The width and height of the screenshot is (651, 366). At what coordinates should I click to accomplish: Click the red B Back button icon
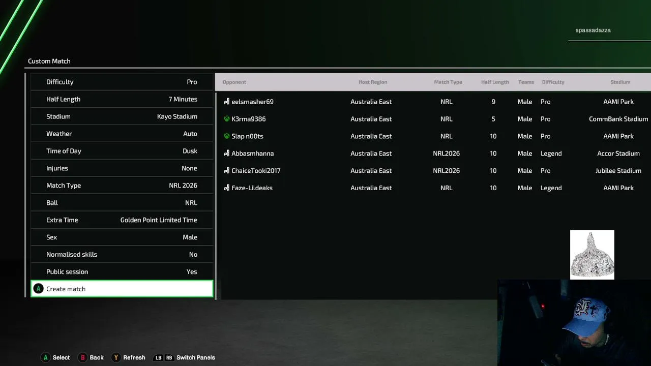pyautogui.click(x=82, y=357)
